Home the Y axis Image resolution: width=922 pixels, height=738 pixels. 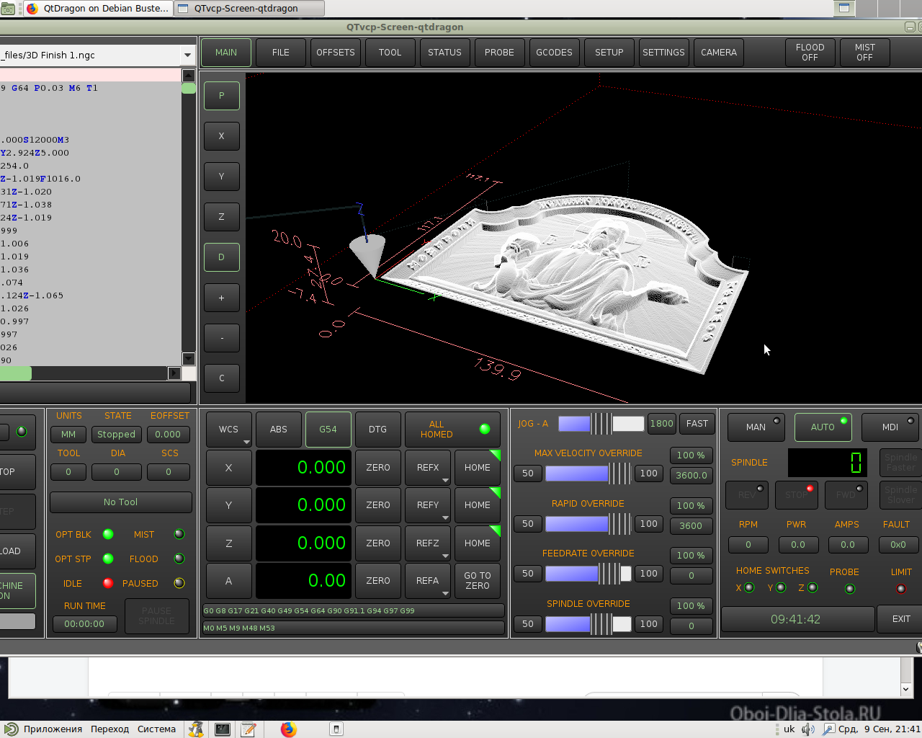coord(477,505)
